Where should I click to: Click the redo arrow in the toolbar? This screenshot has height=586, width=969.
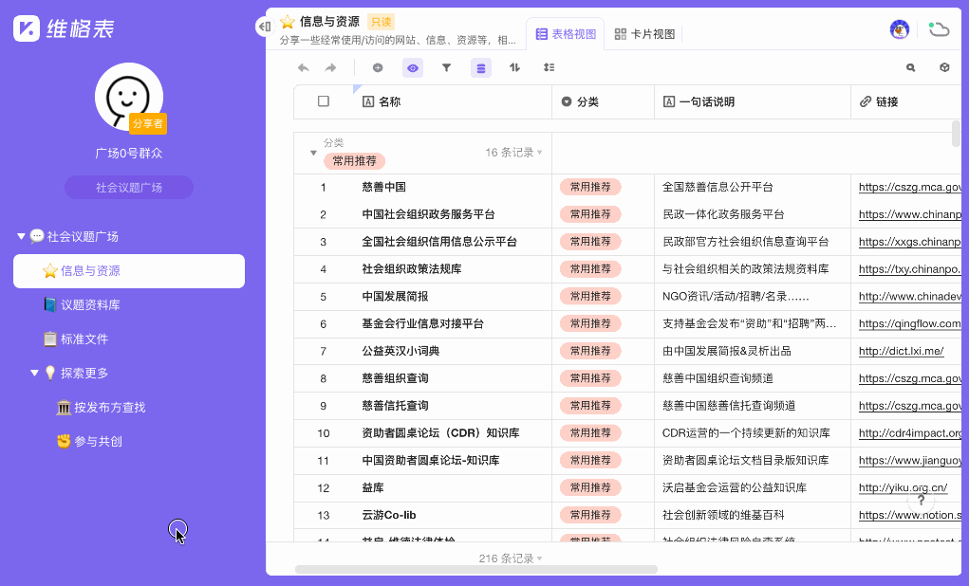click(330, 68)
